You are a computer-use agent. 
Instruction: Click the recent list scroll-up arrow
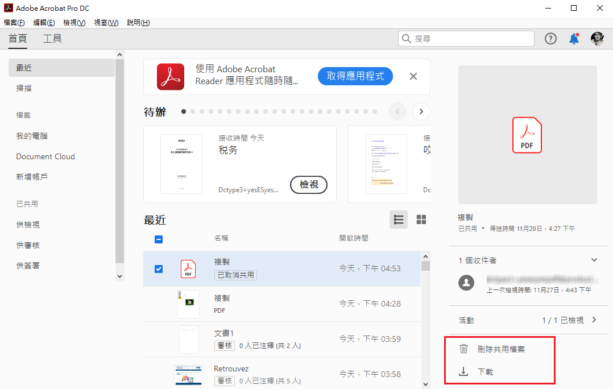[426, 256]
